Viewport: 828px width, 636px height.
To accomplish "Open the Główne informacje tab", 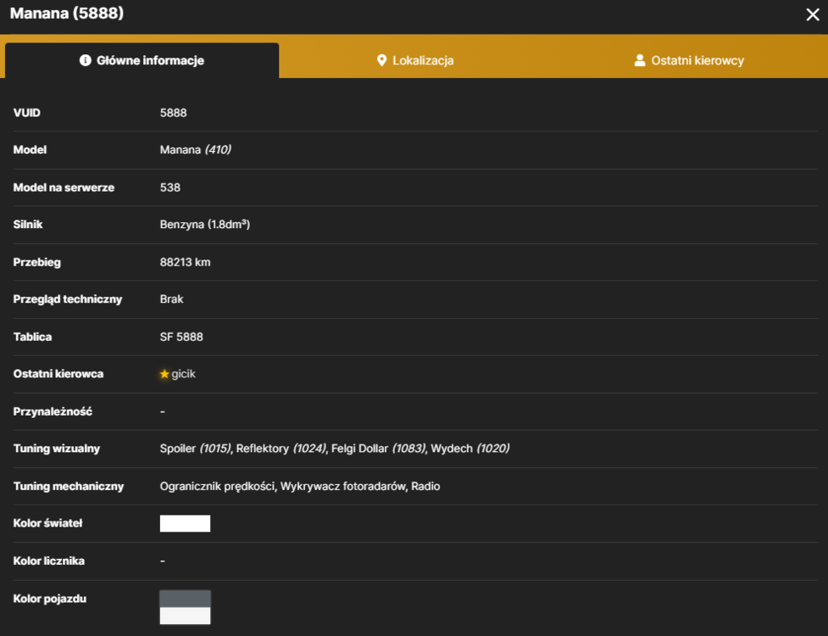I will 142,60.
